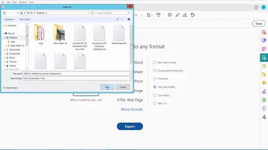
Task: Click the Read Mode keyboard icon in toolbar
Action: click(x=158, y=15)
